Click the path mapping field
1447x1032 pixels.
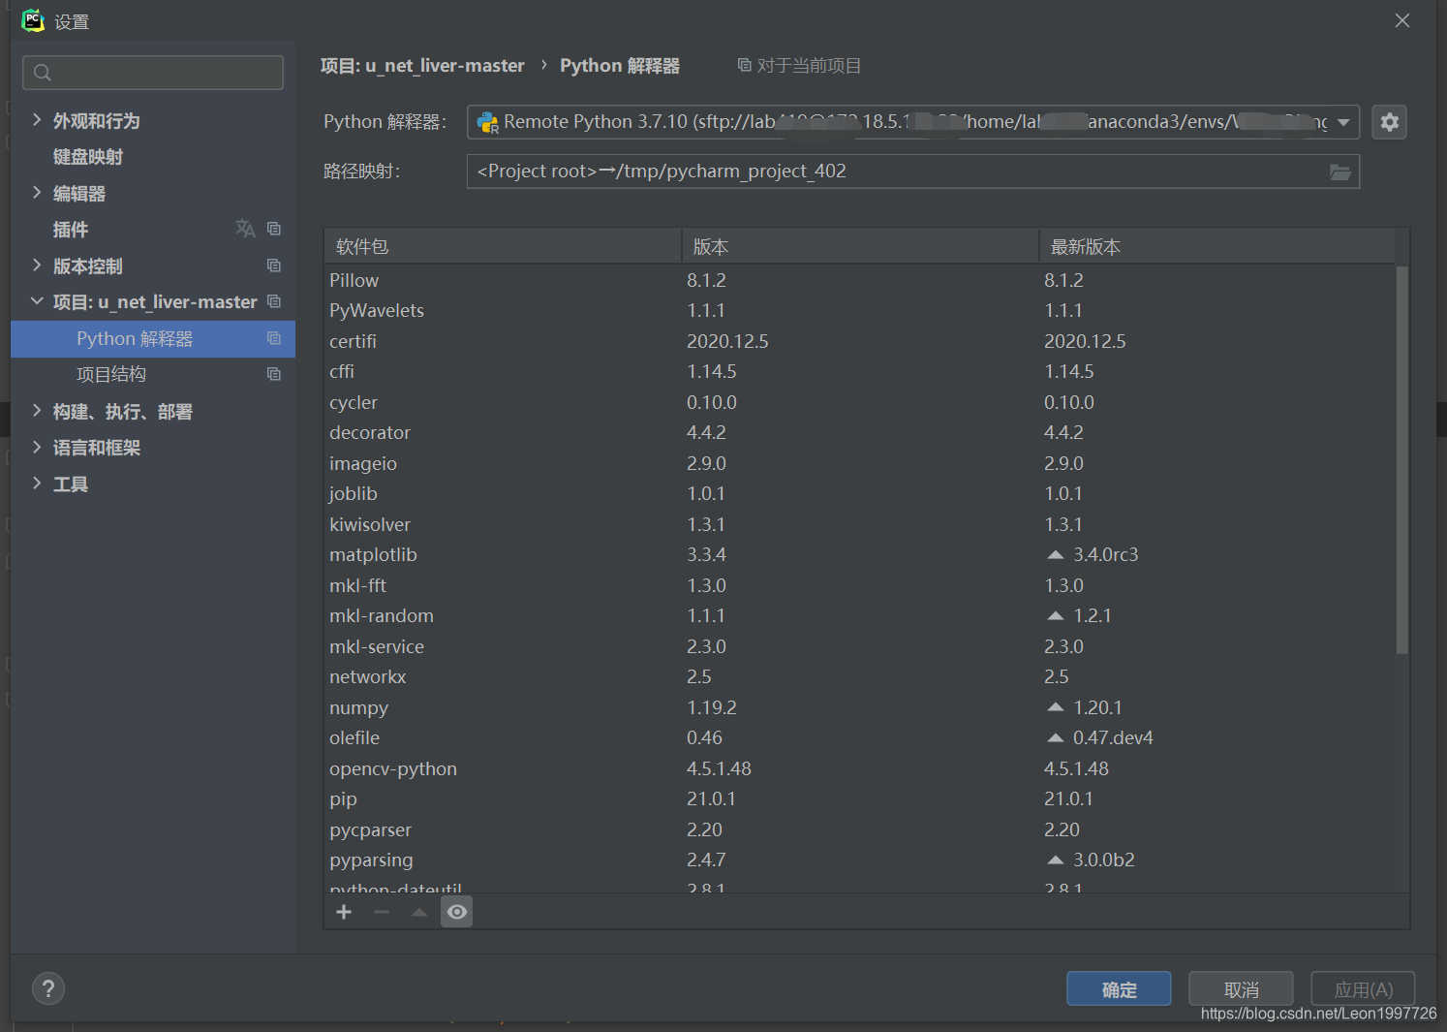[x=913, y=172]
